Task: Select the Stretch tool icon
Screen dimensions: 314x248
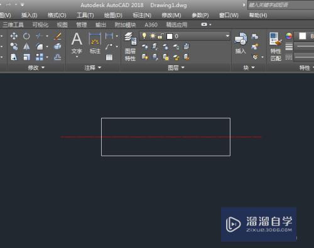Action: coord(14,57)
